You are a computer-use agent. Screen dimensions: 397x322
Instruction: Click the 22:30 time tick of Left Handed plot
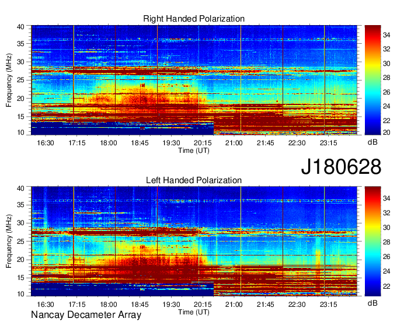[x=297, y=304]
